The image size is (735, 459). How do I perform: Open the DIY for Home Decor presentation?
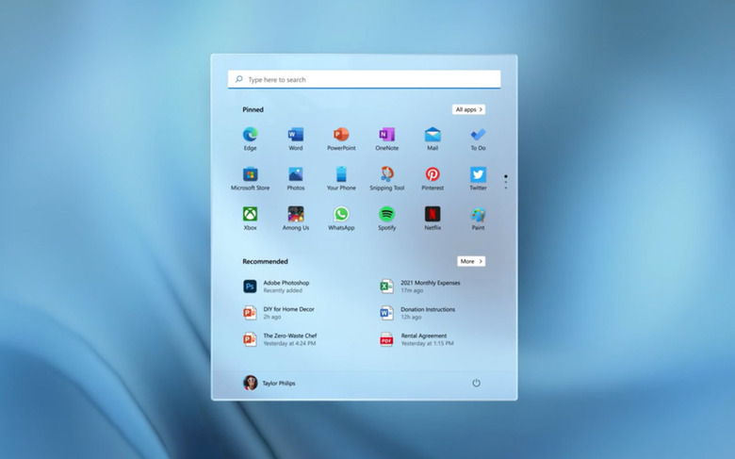click(x=279, y=313)
